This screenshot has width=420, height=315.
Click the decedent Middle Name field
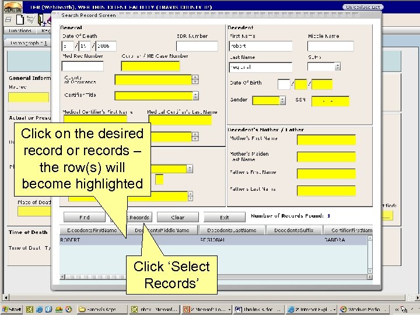pos(331,46)
